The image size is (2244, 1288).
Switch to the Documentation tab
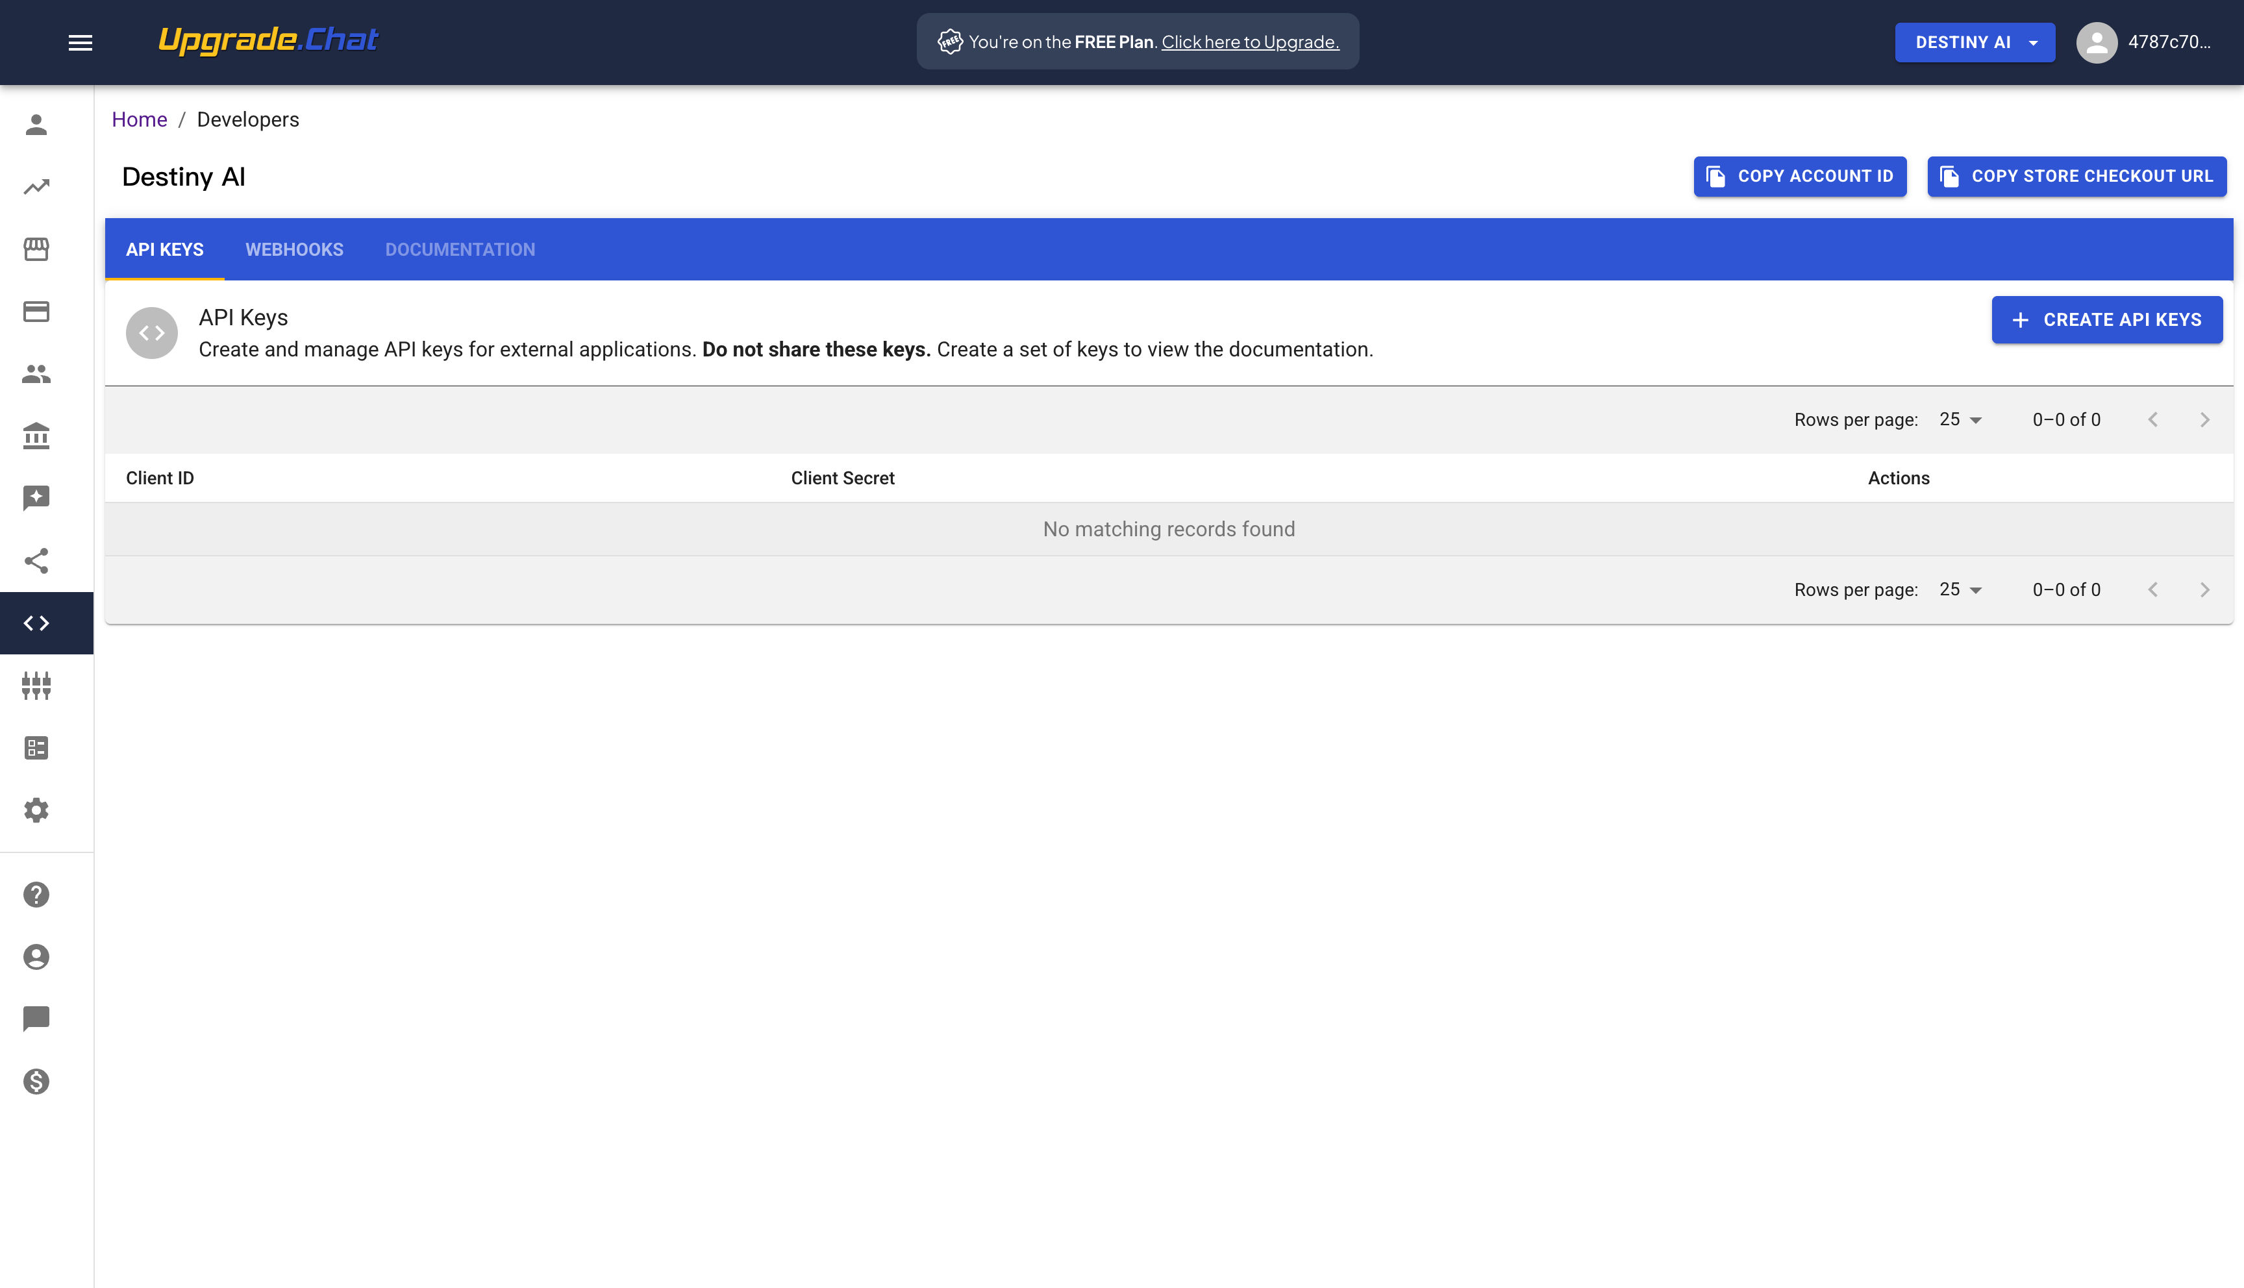(460, 249)
